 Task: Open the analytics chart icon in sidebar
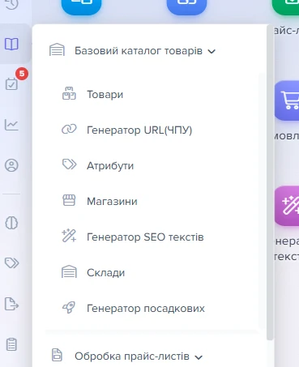coord(11,125)
